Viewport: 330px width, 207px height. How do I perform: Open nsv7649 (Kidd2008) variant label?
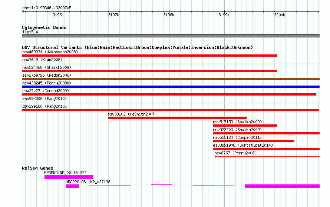pyautogui.click(x=42, y=60)
